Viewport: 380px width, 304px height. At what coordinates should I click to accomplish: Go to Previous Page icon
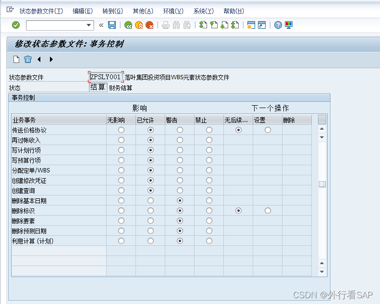point(214,25)
